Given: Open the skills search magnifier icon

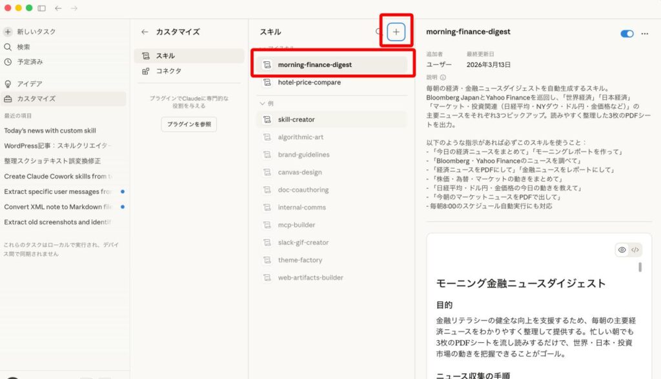Looking at the screenshot, I should click(379, 32).
